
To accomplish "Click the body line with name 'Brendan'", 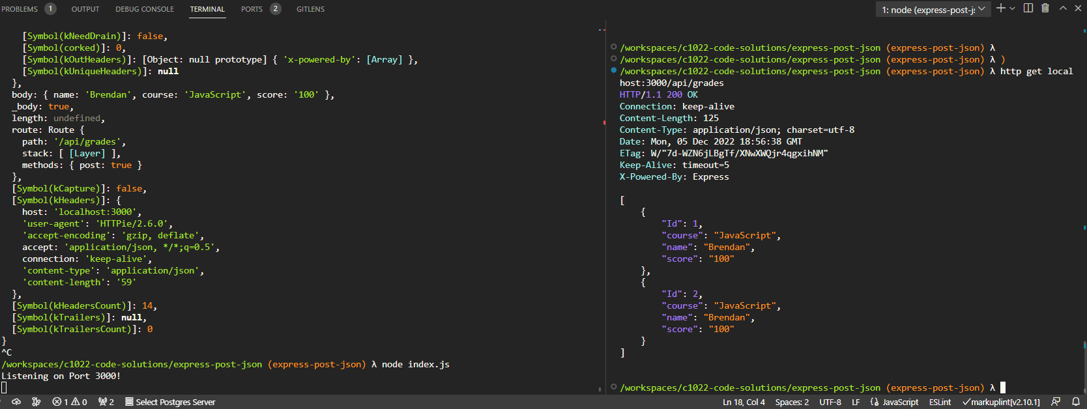I will (173, 94).
